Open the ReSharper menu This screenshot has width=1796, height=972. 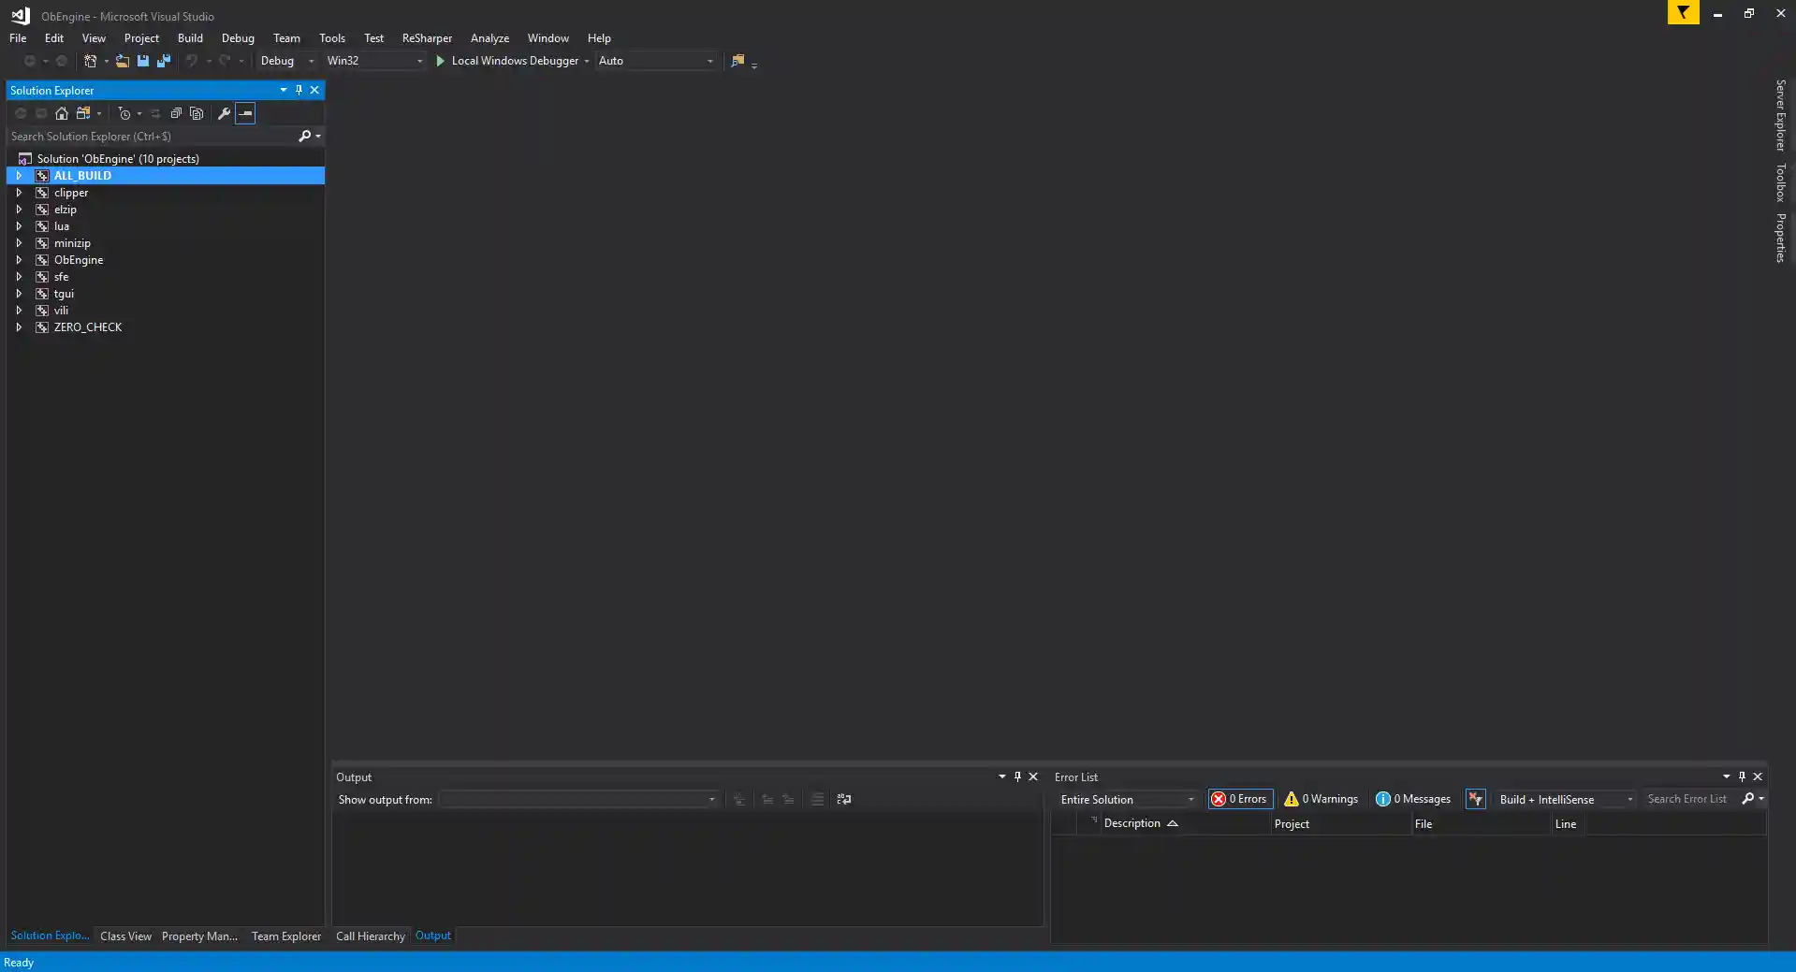427,38
